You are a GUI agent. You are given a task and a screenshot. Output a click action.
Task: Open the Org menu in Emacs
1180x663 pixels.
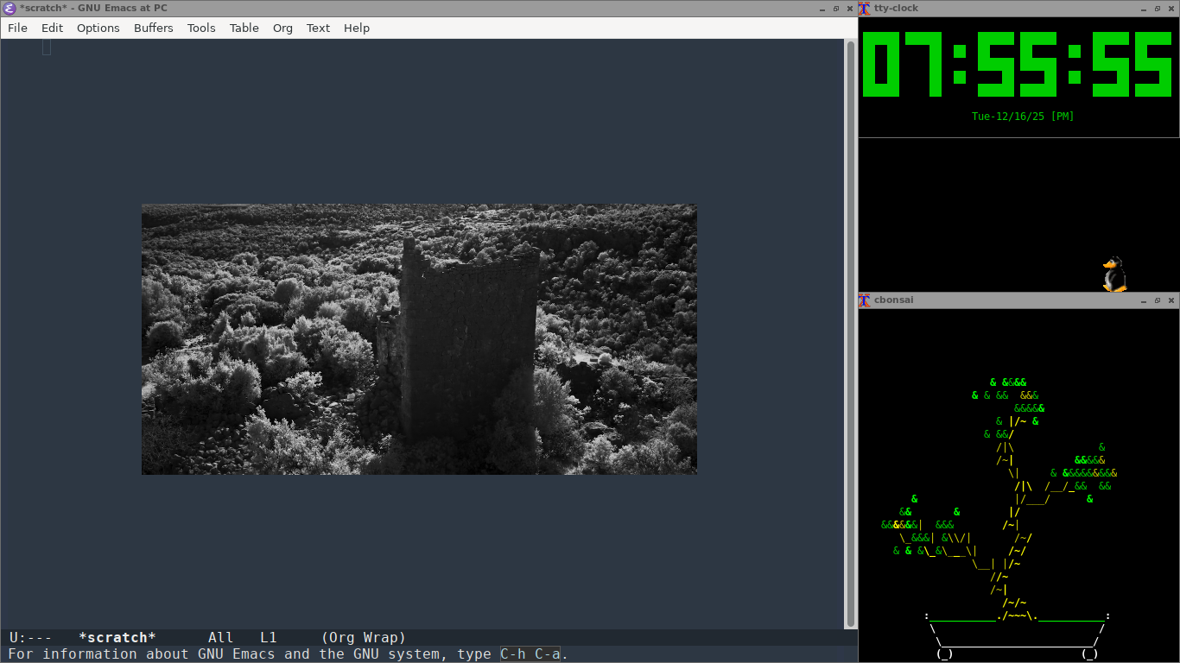(282, 28)
